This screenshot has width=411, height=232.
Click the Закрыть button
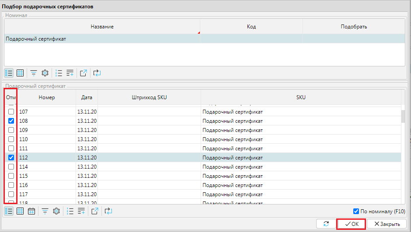pyautogui.click(x=384, y=224)
